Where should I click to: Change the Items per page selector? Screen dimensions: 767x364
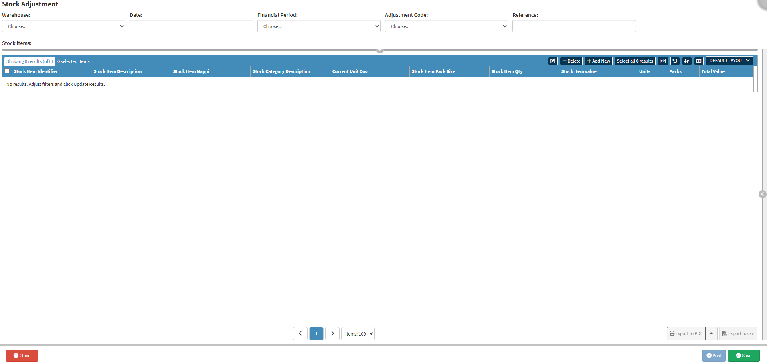pyautogui.click(x=358, y=334)
